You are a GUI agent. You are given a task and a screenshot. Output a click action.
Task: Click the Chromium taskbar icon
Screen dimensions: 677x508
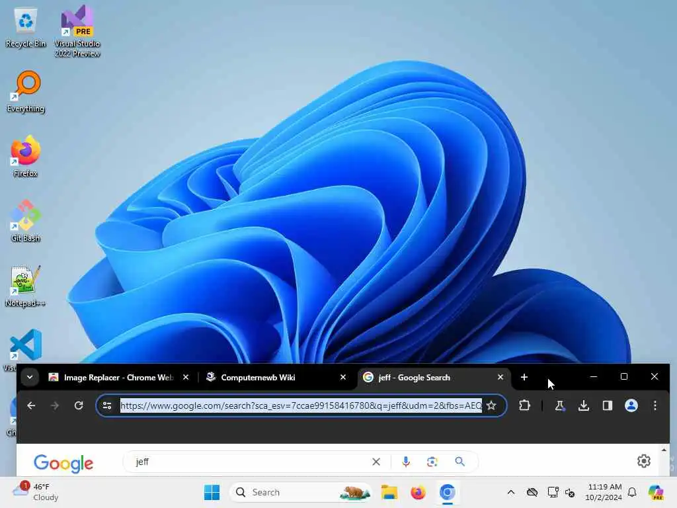tap(448, 492)
